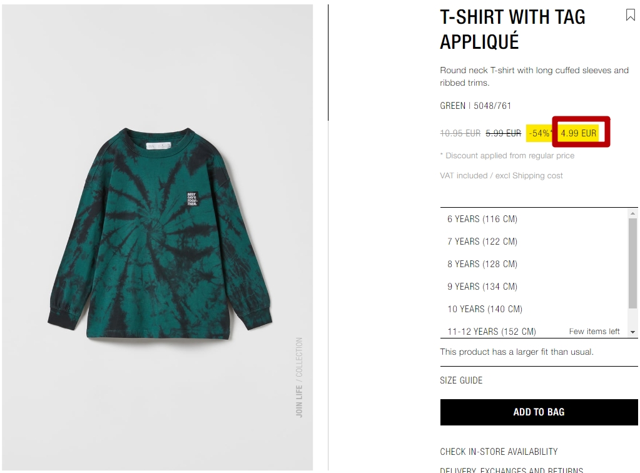Screen dimensions: 640x473
Task: Select size 7 YEARS (122 CM)
Action: point(534,242)
